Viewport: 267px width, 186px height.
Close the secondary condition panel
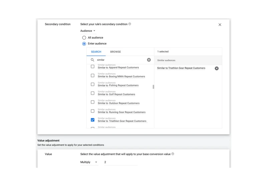pyautogui.click(x=220, y=25)
